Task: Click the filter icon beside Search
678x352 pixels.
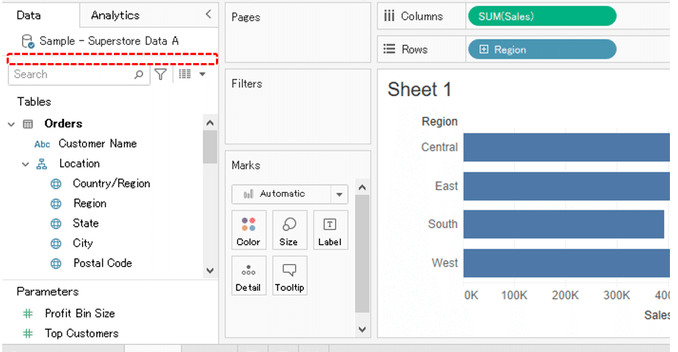Action: click(x=161, y=74)
